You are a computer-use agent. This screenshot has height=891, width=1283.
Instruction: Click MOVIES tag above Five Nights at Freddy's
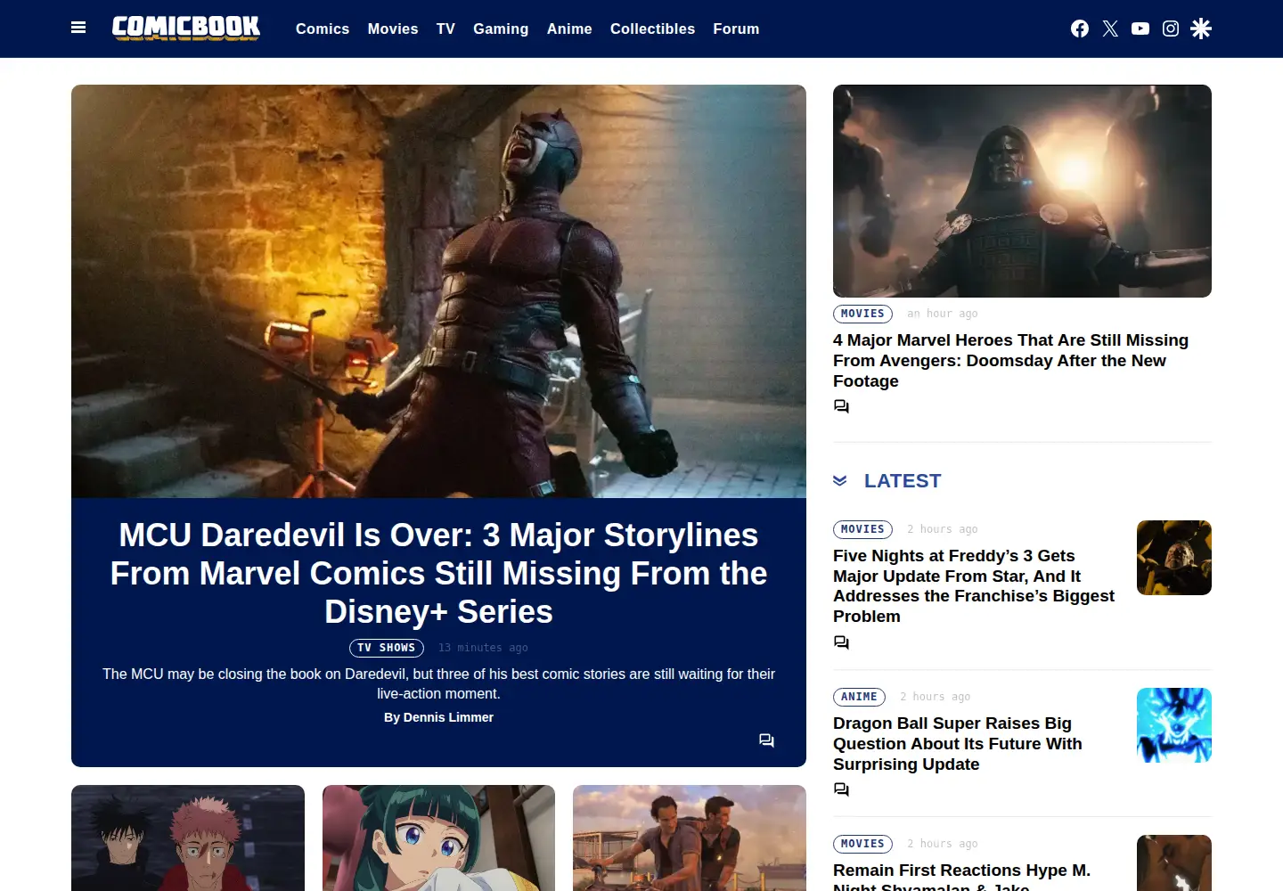point(862,529)
